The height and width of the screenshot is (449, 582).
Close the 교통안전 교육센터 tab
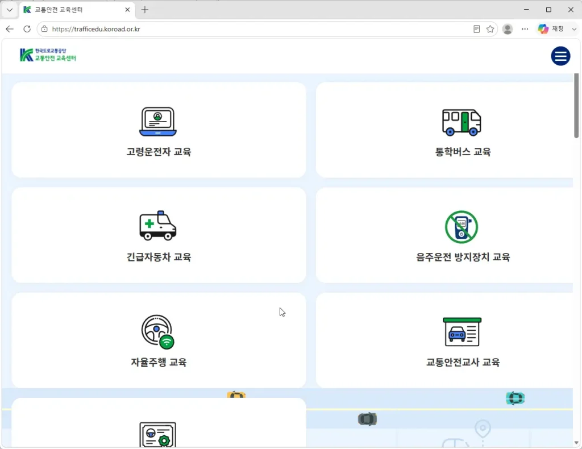pos(127,10)
